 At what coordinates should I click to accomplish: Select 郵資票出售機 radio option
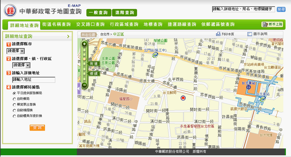pyautogui.click(x=14, y=105)
